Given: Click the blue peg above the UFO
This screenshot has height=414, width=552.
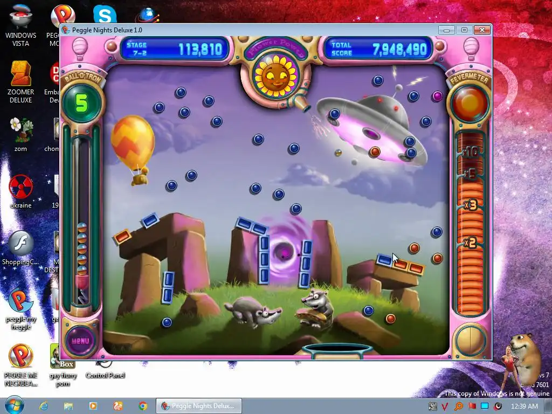Looking at the screenshot, I should tap(378, 81).
